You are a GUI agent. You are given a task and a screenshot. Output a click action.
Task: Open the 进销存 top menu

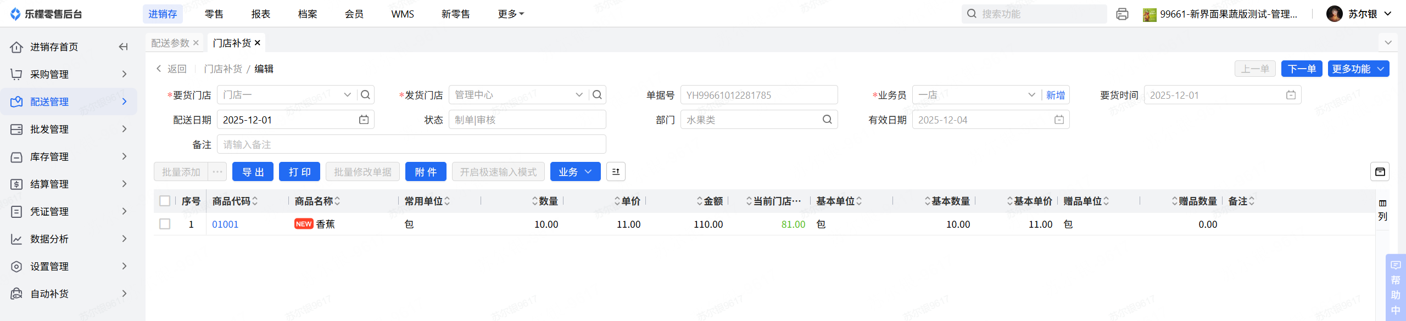[x=163, y=14]
